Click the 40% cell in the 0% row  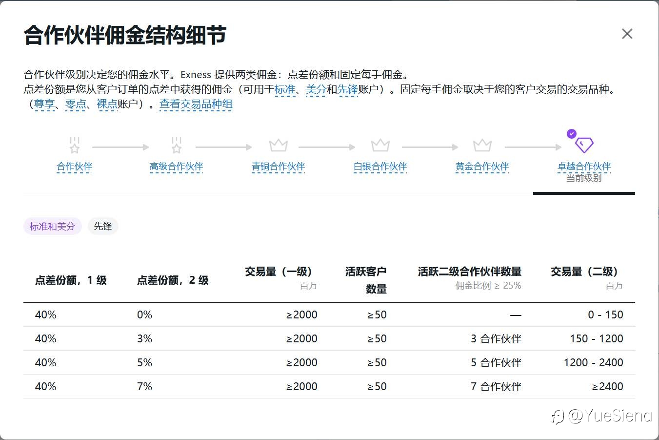46,314
